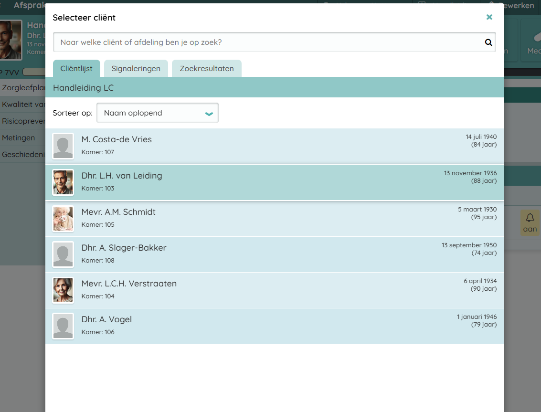
Task: Select client M. Costa-de Vries
Action: coord(117,140)
